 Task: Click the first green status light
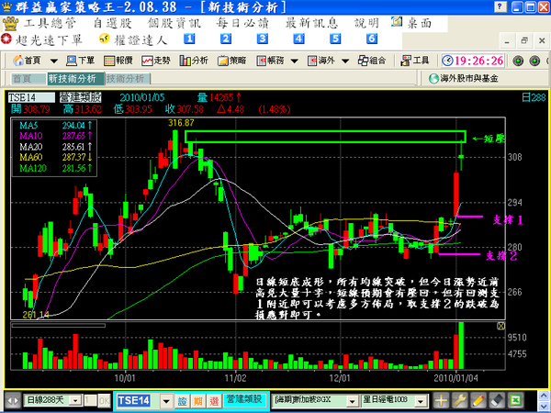tap(518, 61)
